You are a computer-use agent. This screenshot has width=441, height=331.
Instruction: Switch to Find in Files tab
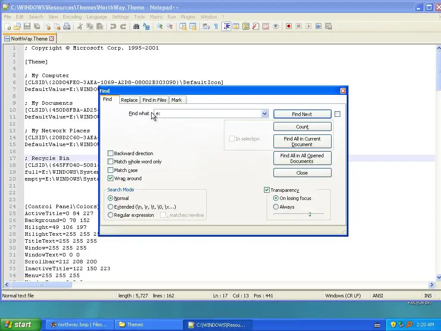click(155, 100)
